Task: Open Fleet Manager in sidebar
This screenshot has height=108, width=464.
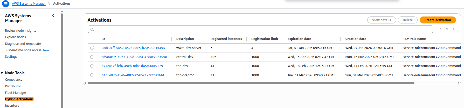Action: (x=16, y=93)
